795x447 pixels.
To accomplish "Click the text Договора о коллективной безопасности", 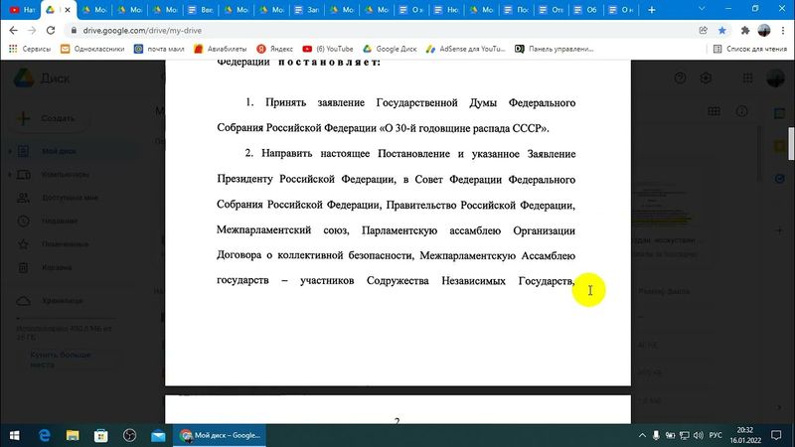I will 316,255.
